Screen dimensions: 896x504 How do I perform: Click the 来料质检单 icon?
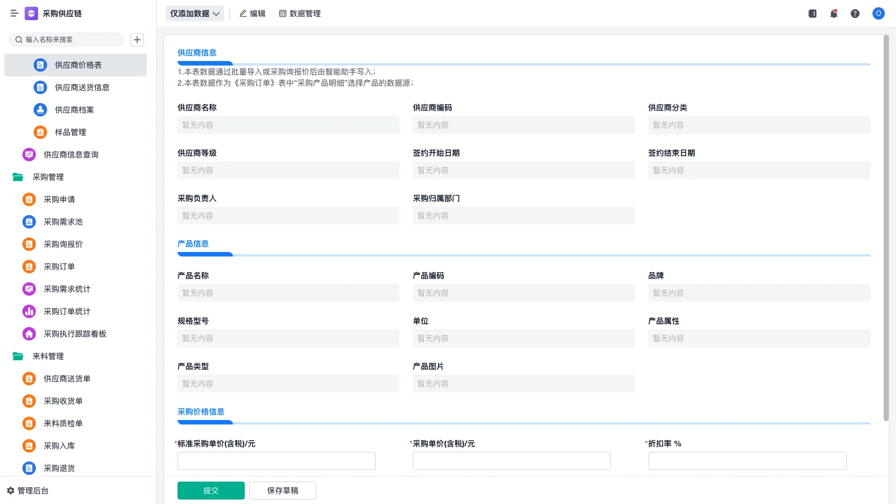point(29,423)
